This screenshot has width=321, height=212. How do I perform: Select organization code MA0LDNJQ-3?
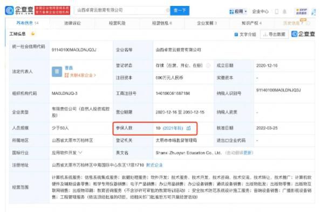click(x=65, y=94)
